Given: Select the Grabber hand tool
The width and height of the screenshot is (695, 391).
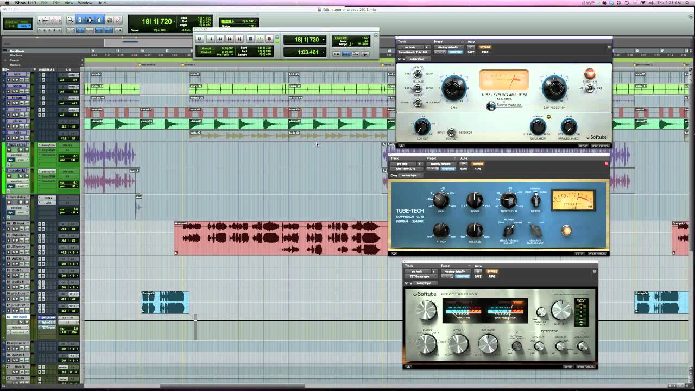Looking at the screenshot, I should [x=99, y=20].
